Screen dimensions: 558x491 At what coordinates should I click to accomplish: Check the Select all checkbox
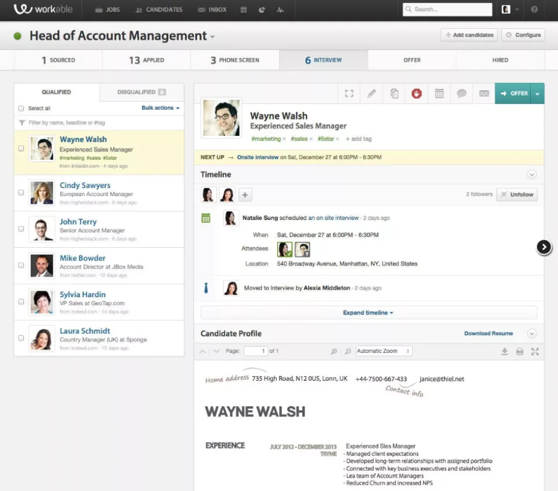tap(21, 108)
